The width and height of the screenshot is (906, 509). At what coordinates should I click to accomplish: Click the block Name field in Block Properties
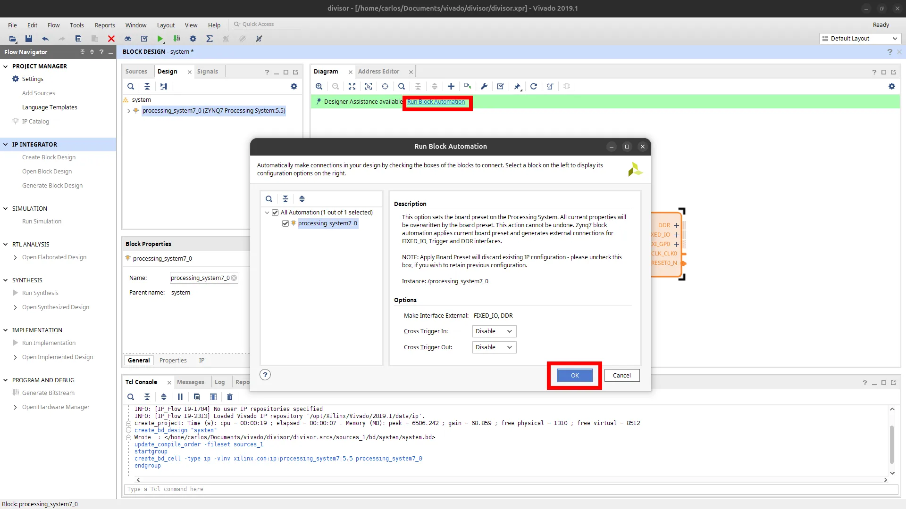click(204, 278)
